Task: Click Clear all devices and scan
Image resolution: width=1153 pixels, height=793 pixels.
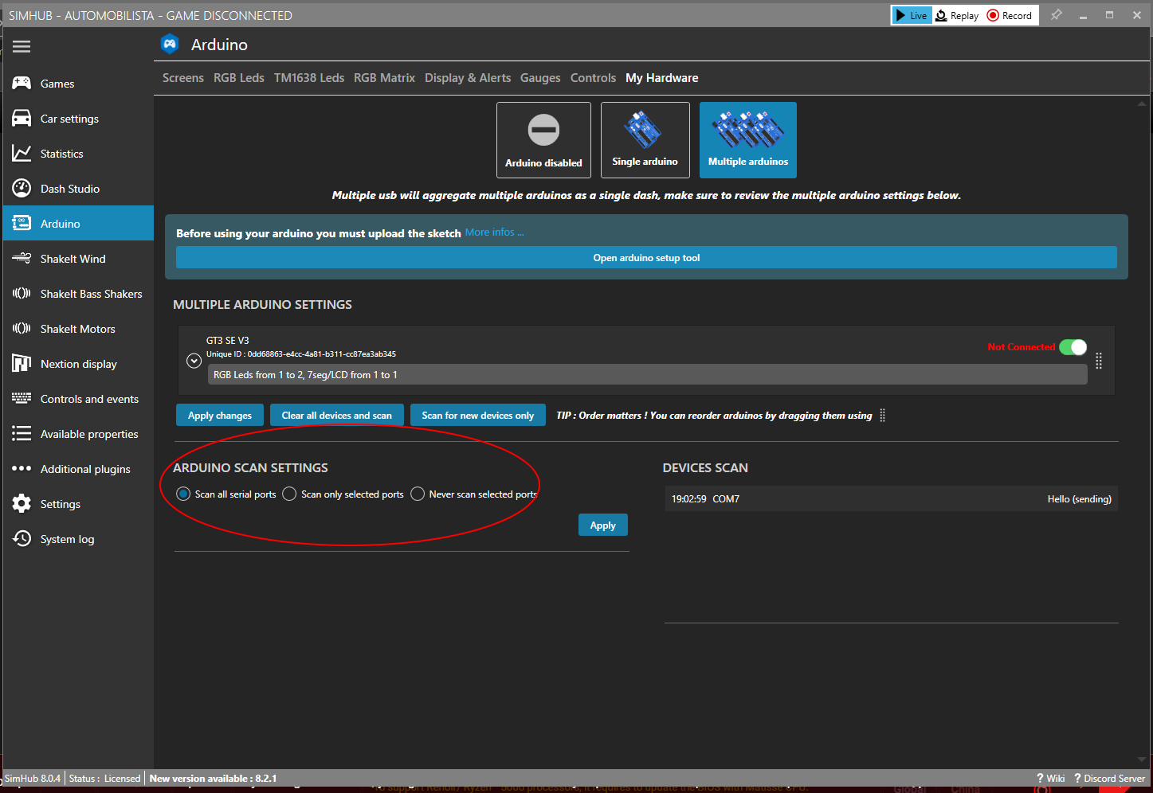Action: 336,416
